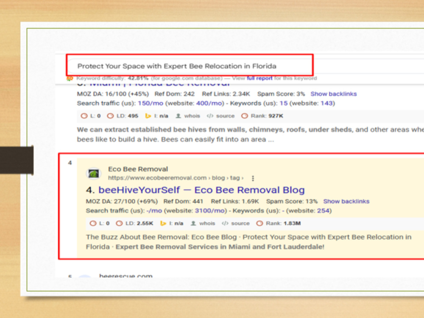
Task: Click the whois person icon in the Rank 927K row
Action: [178, 116]
